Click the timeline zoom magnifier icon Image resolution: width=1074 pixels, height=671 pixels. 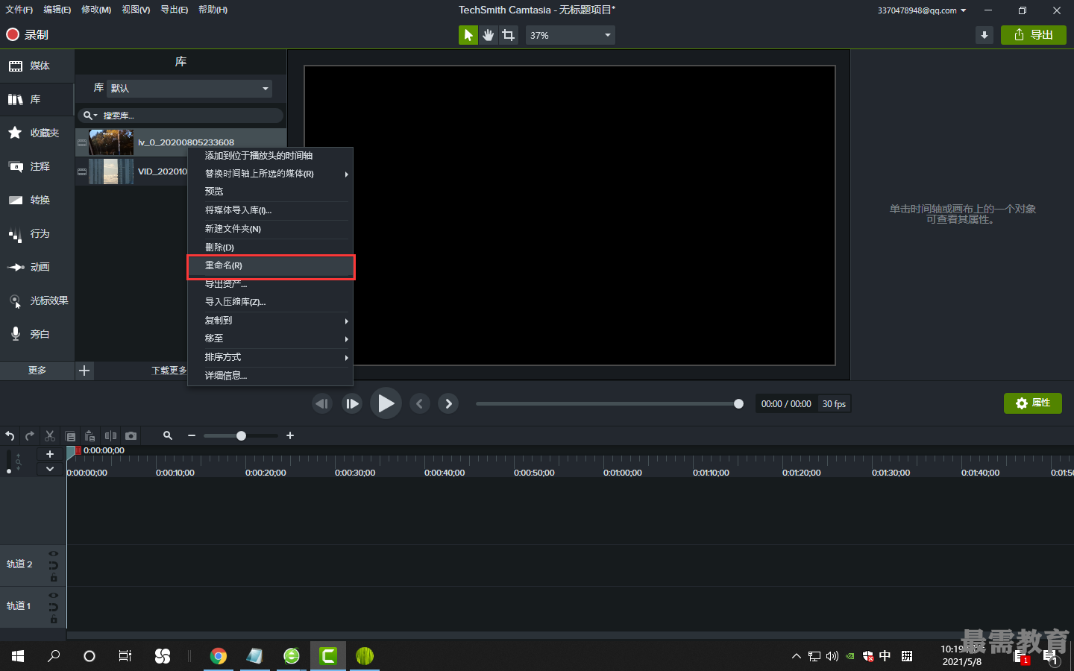coord(168,435)
